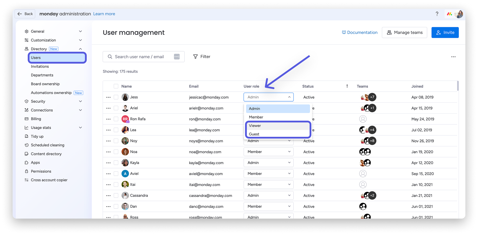
Task: Open Noa's user role dropdown
Action: coord(268,152)
